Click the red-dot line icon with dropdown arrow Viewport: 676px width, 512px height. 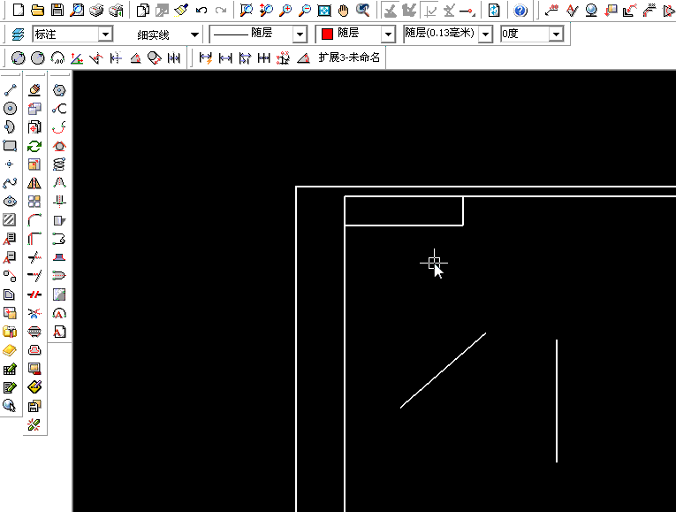[x=467, y=11]
